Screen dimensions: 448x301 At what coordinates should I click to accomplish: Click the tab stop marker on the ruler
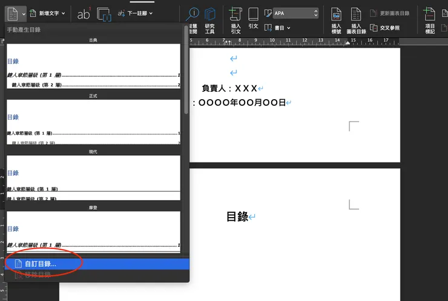coord(228,42)
